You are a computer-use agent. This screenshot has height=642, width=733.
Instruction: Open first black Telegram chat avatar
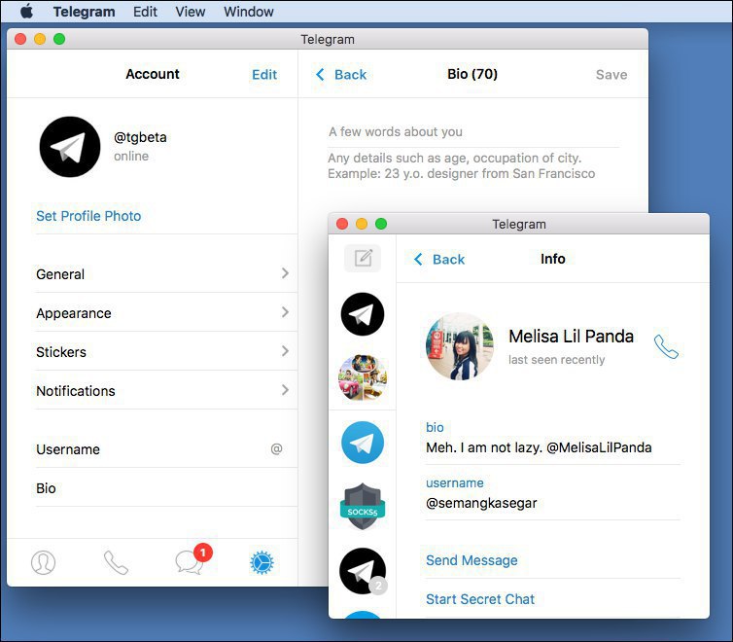(363, 314)
